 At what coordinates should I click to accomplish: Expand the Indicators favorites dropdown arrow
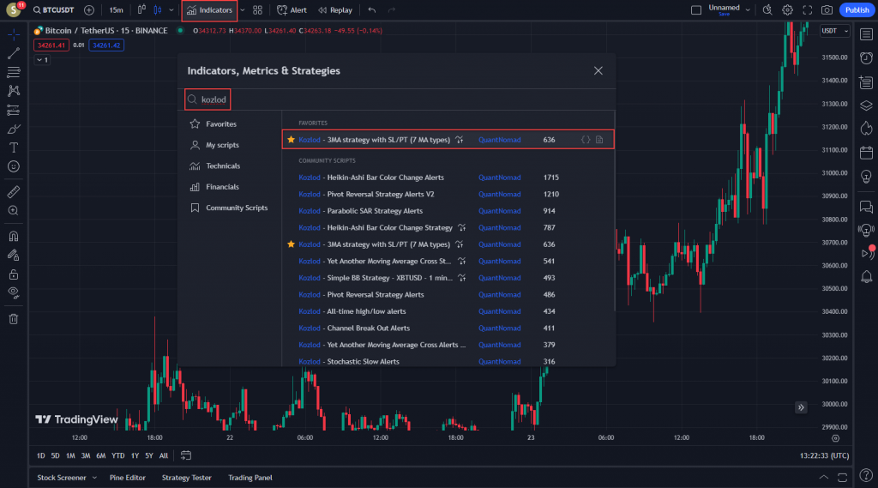243,10
